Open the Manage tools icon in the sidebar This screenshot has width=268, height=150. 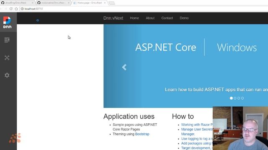point(7,57)
